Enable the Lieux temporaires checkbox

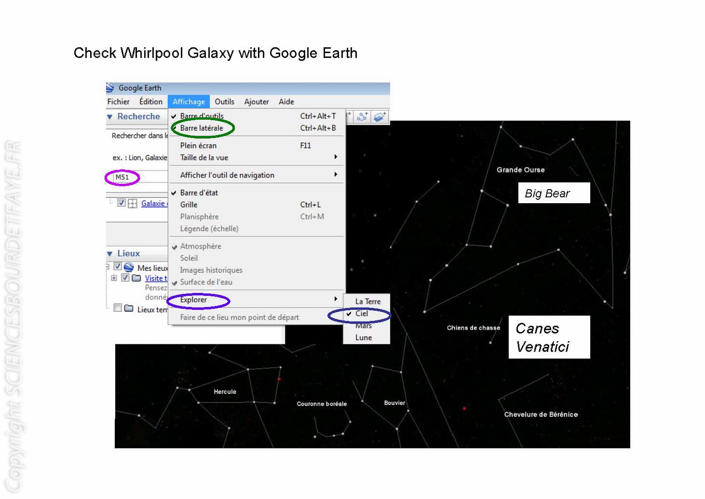click(x=118, y=308)
